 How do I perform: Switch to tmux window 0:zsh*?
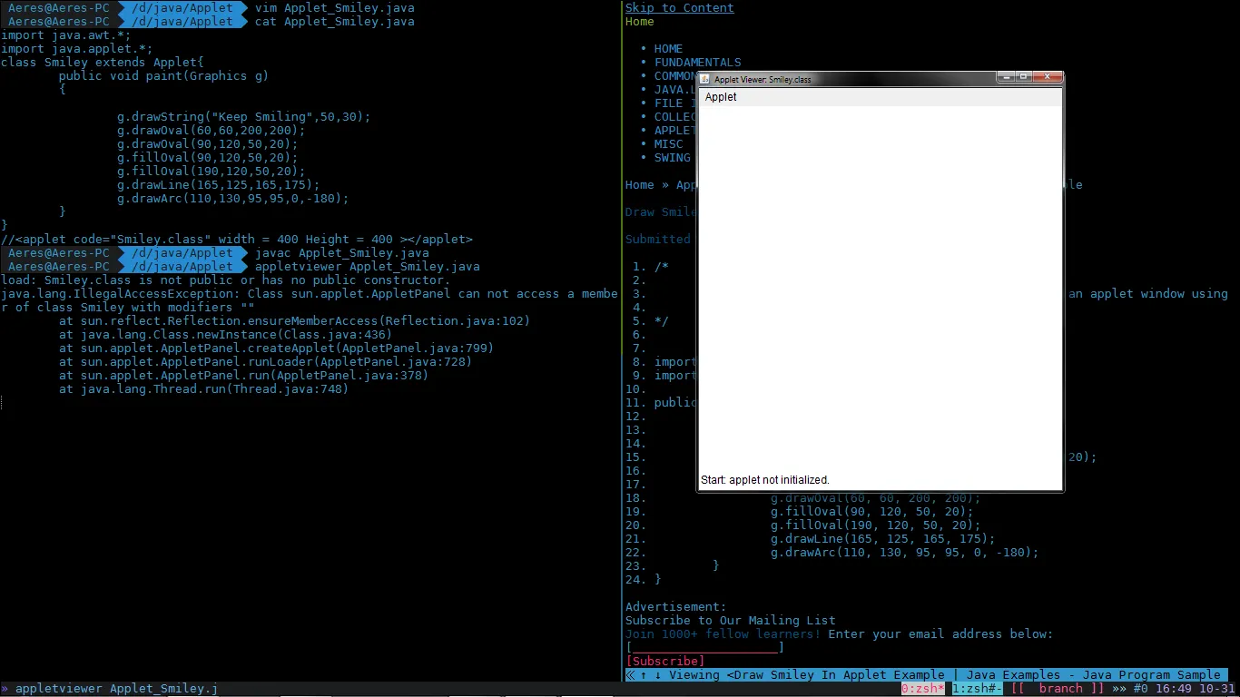coord(923,689)
